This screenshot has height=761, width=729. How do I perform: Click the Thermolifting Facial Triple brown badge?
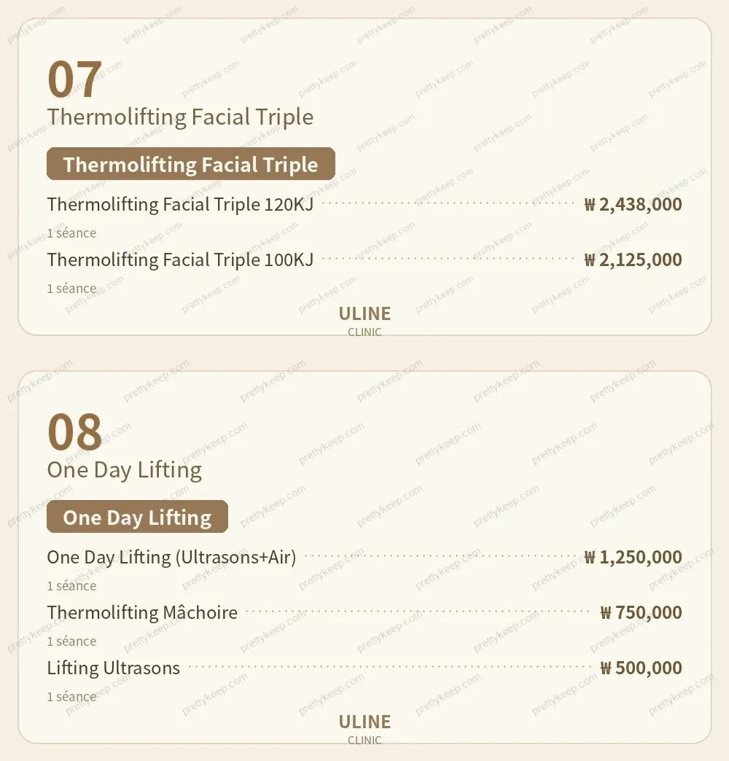pyautogui.click(x=191, y=163)
